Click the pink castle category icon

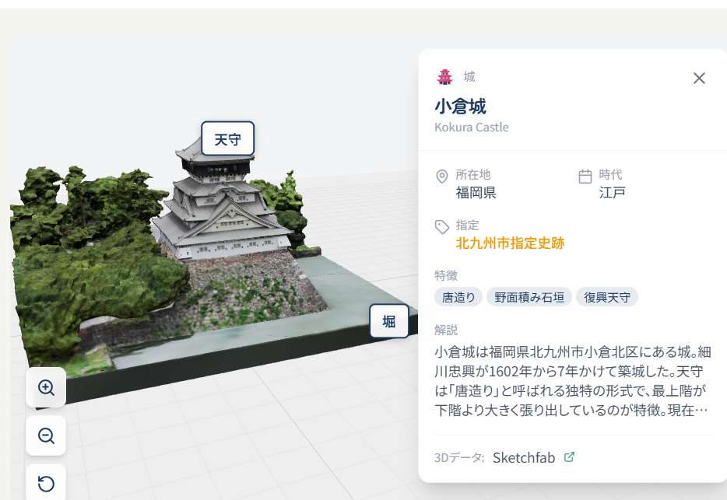(x=445, y=77)
